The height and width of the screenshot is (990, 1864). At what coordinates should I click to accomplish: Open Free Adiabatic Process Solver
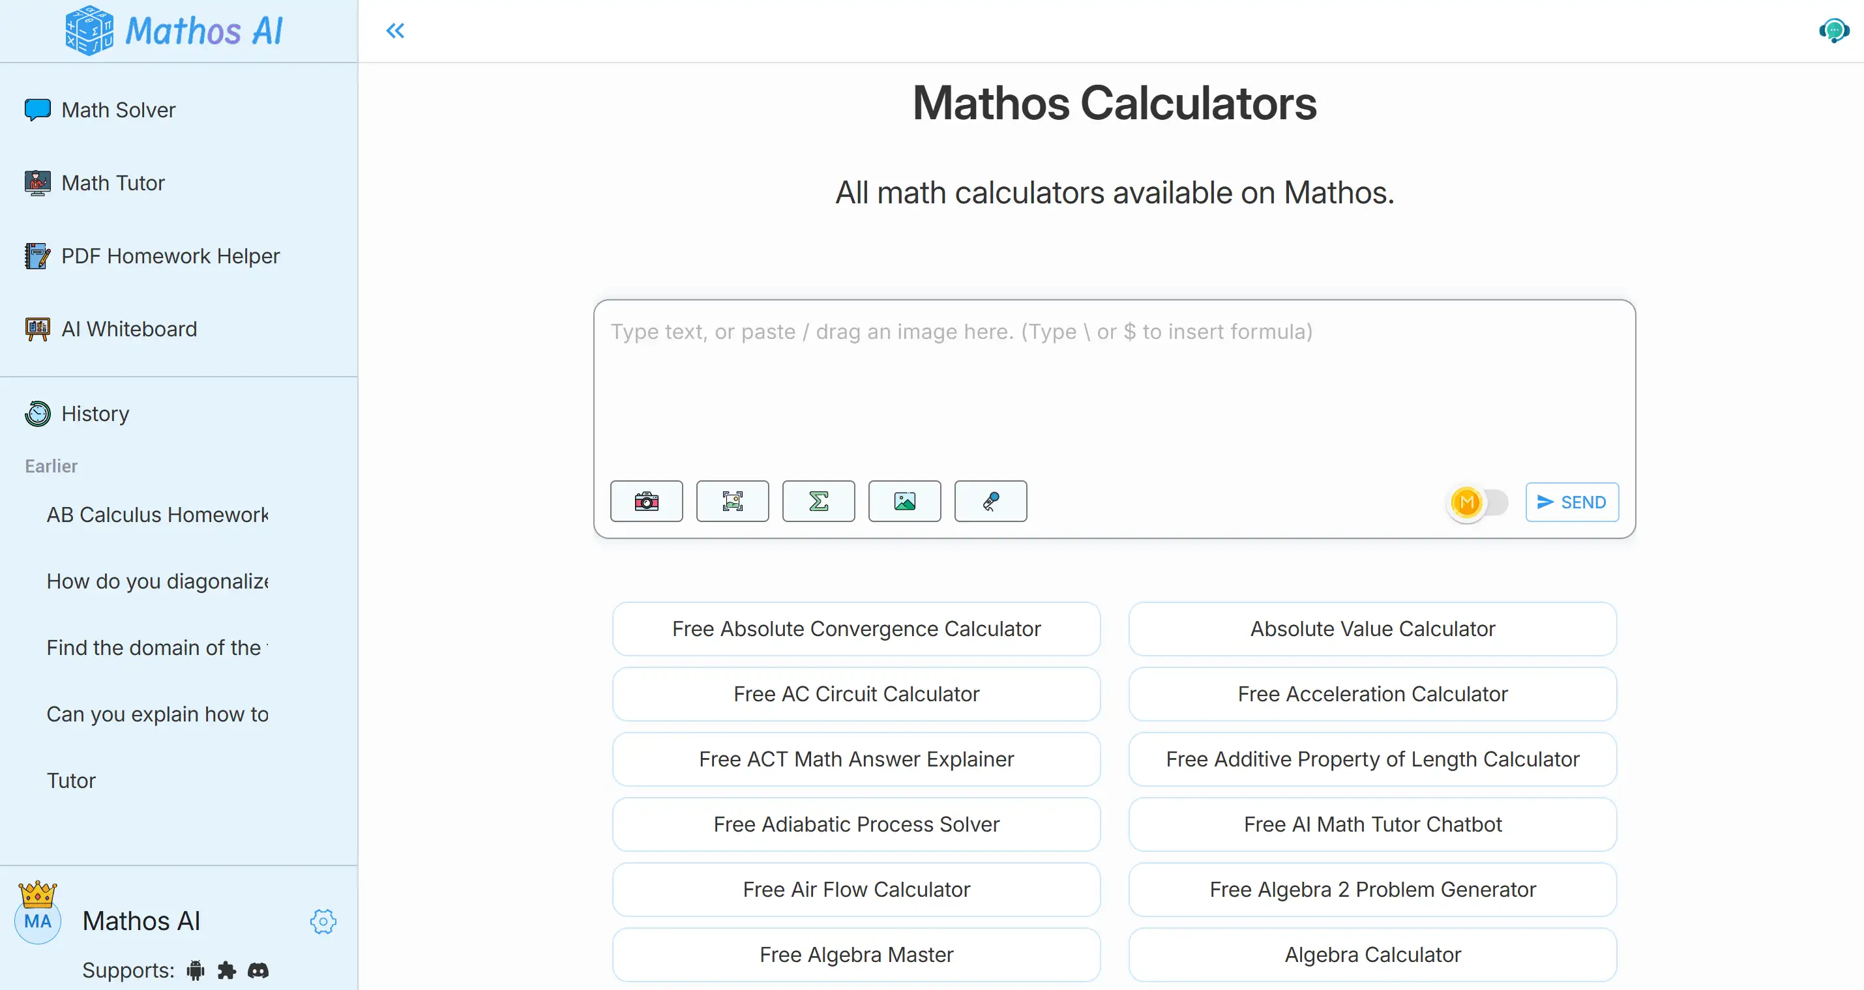click(856, 824)
